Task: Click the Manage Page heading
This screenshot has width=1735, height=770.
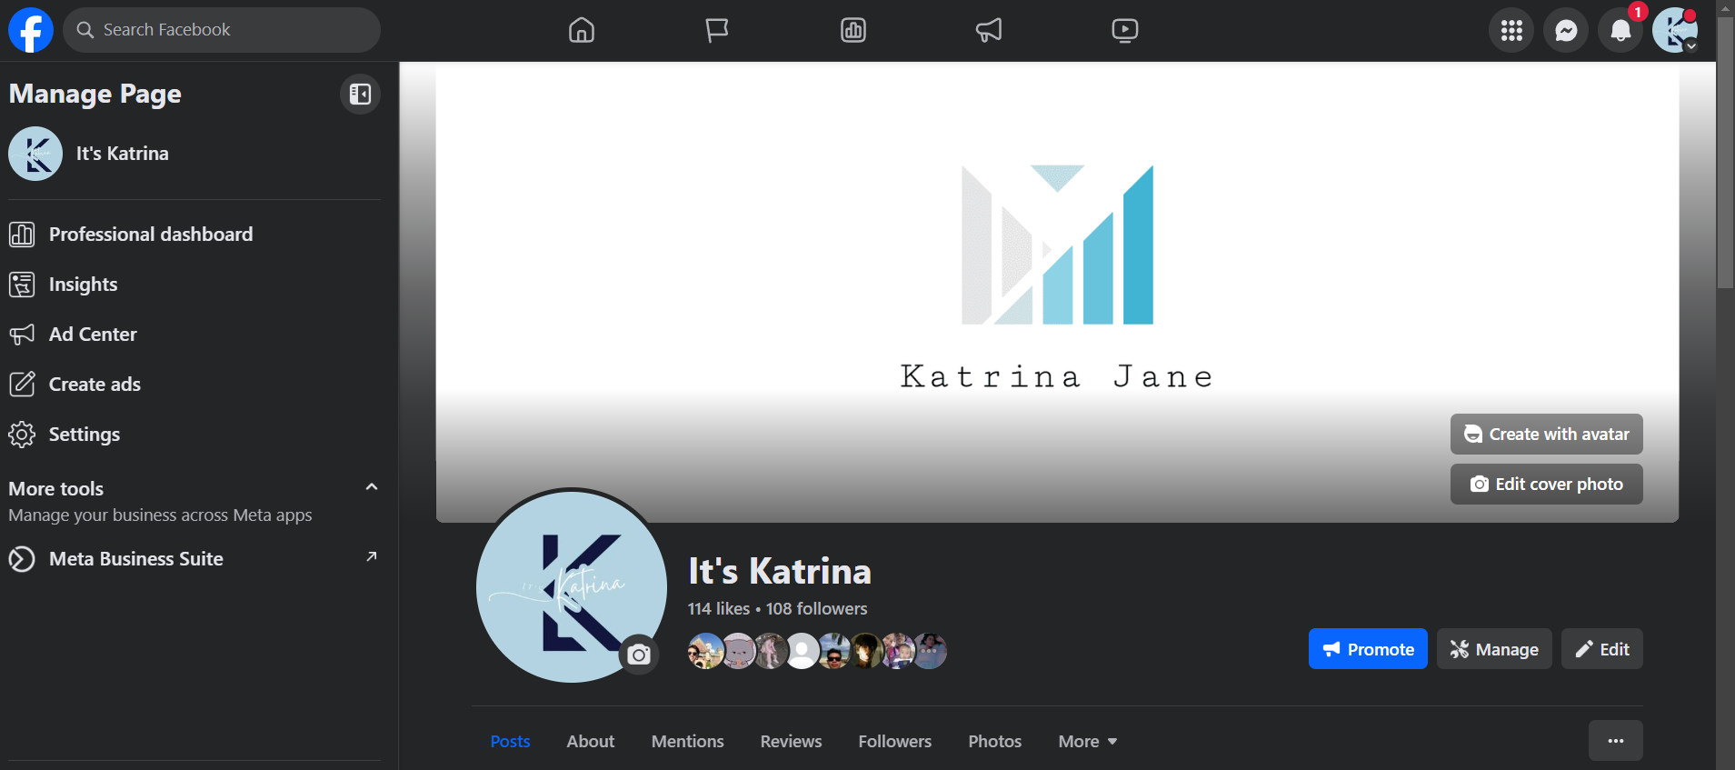Action: point(95,95)
